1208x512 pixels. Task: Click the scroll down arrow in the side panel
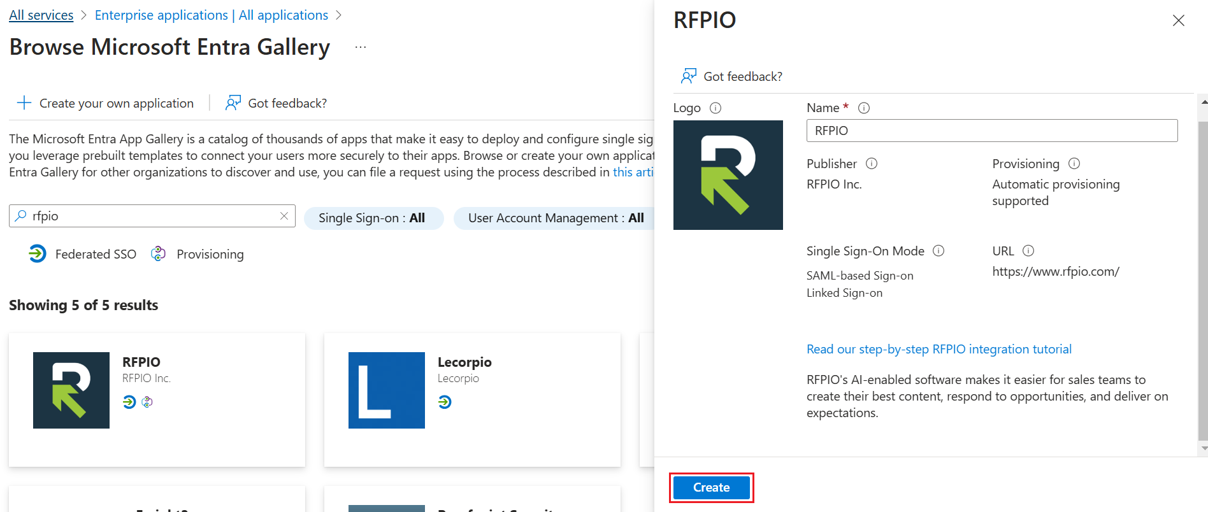1203,448
